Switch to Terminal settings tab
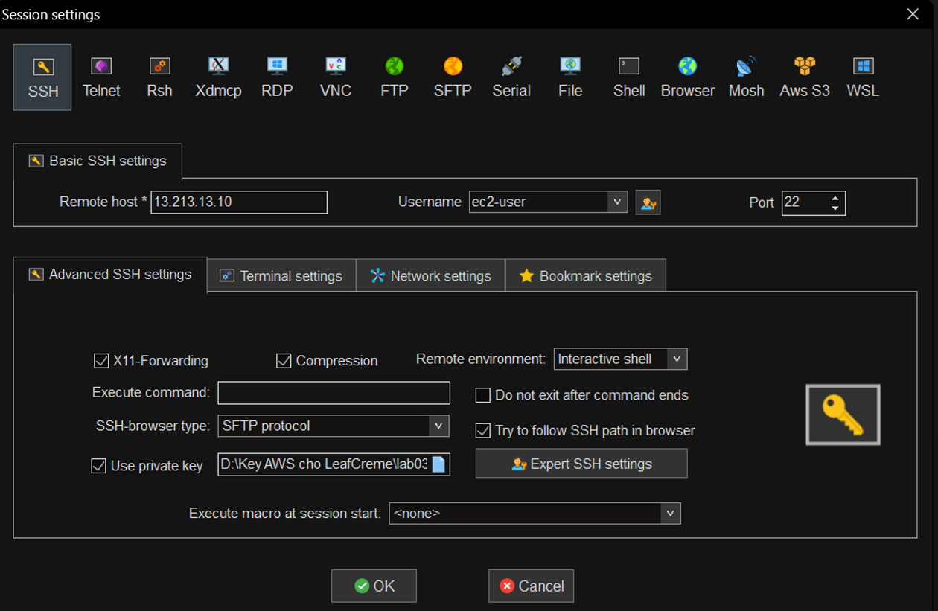 coord(281,275)
